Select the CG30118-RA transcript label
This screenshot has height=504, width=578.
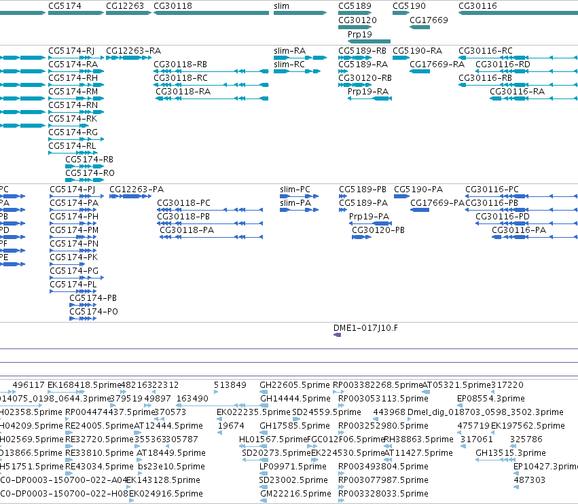[183, 92]
